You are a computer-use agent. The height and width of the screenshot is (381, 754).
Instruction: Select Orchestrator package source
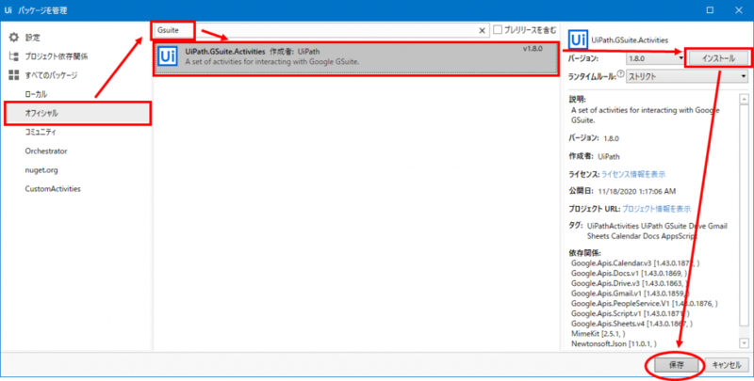click(46, 151)
